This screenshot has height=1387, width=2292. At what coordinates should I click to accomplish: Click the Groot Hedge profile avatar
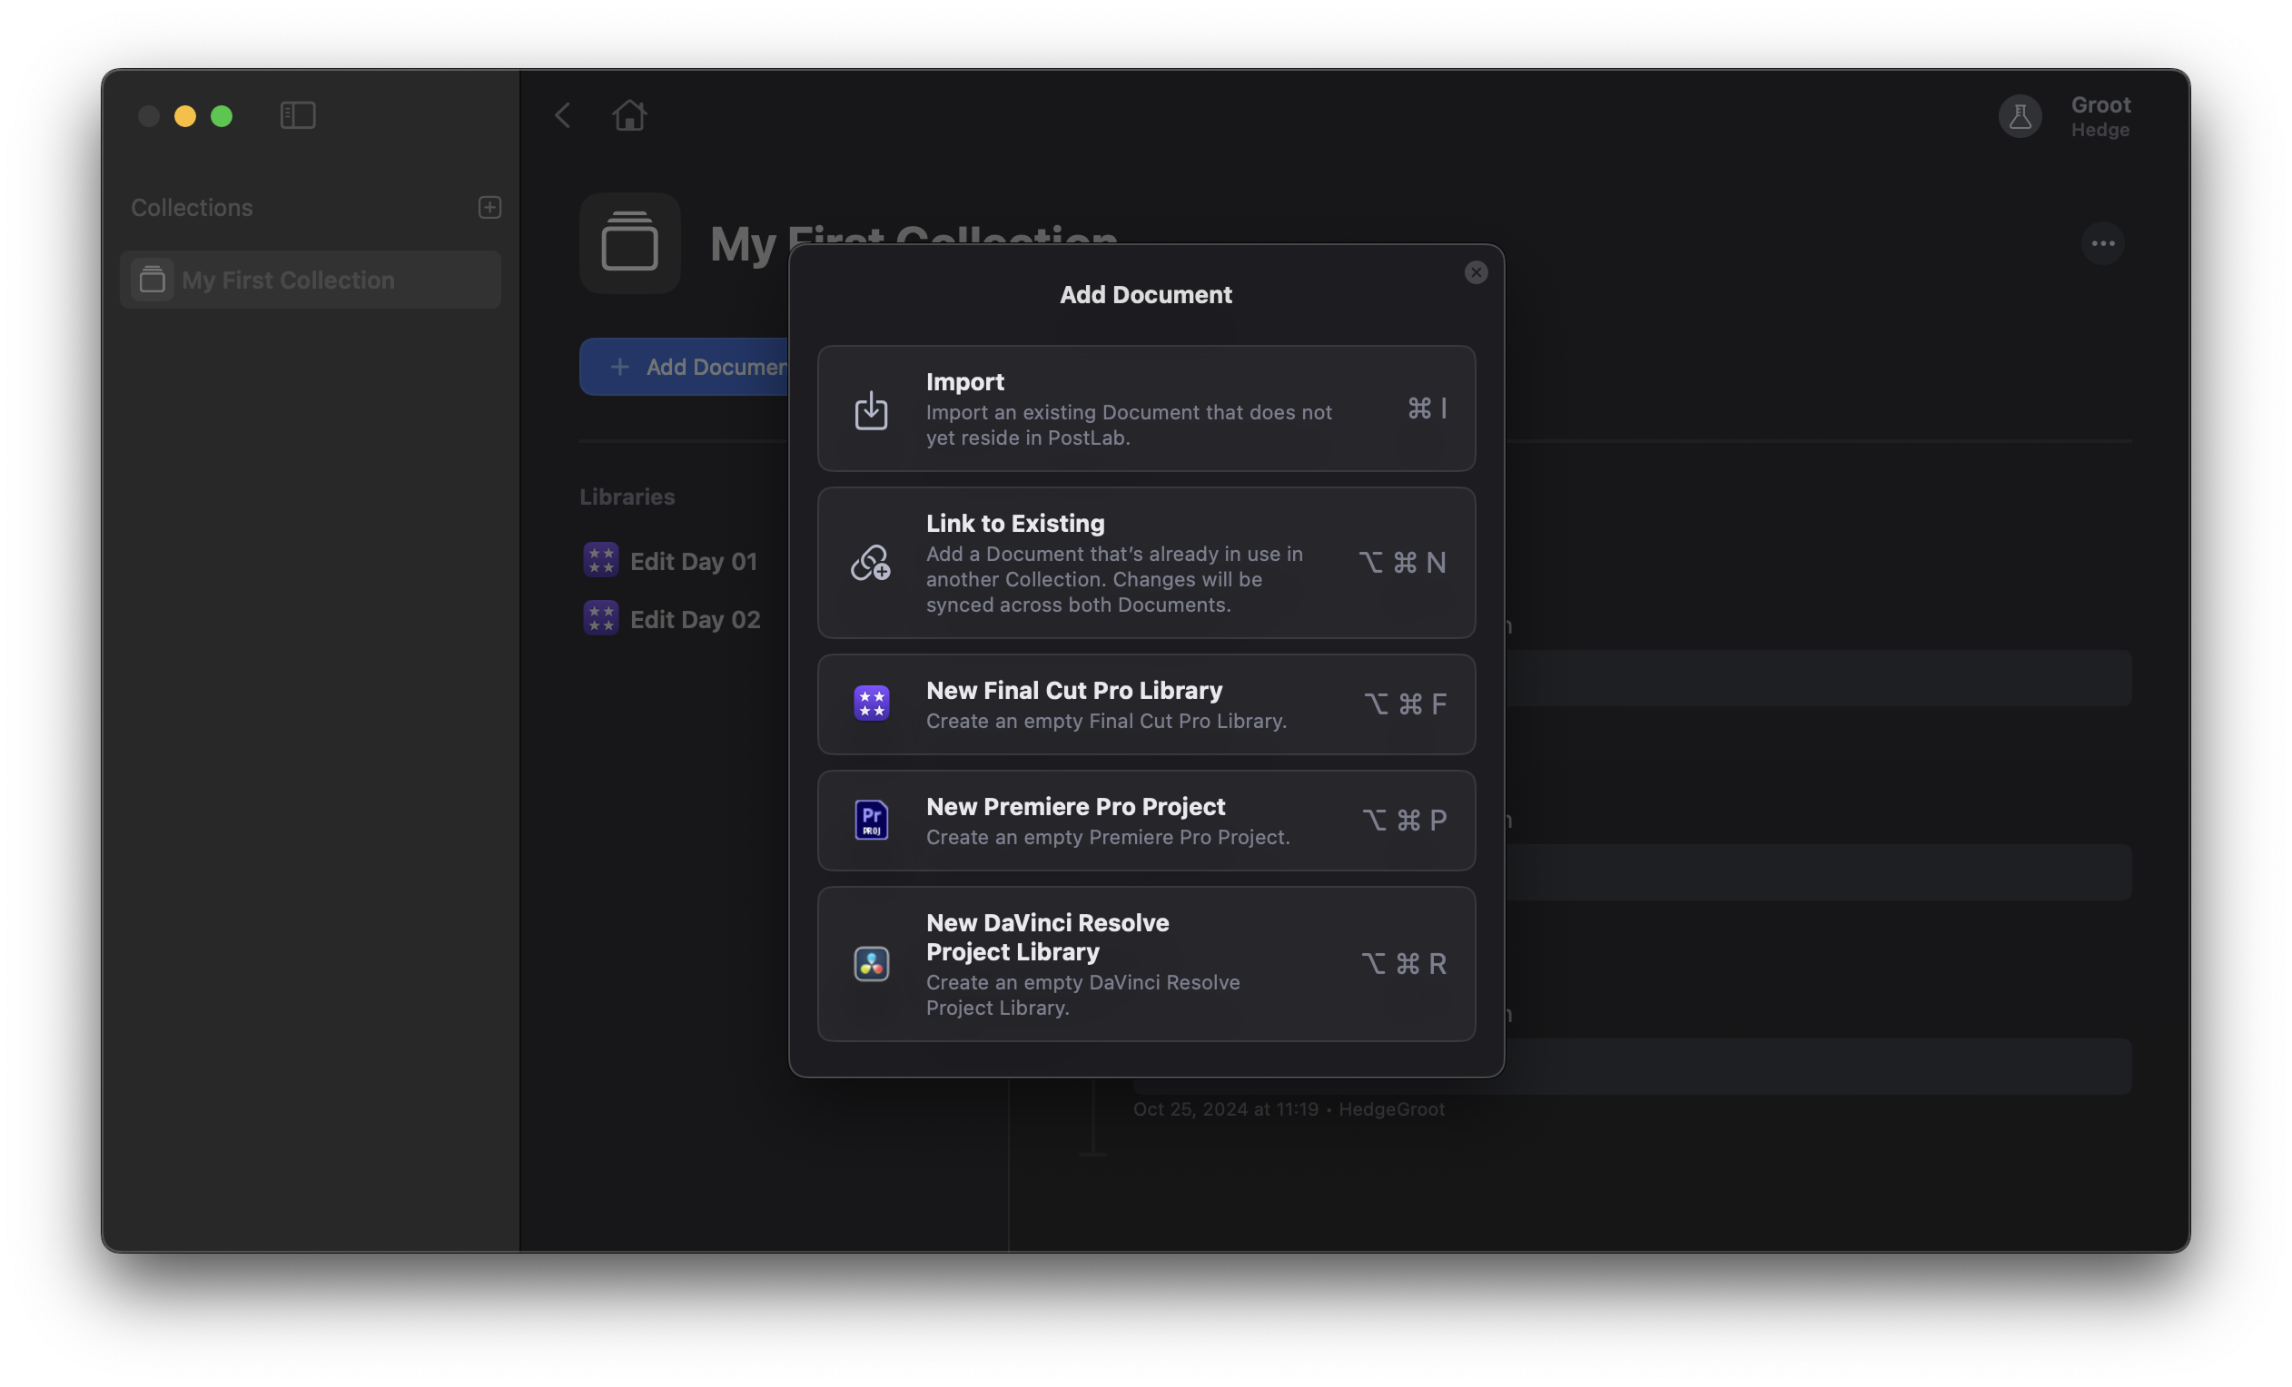pyautogui.click(x=2020, y=115)
